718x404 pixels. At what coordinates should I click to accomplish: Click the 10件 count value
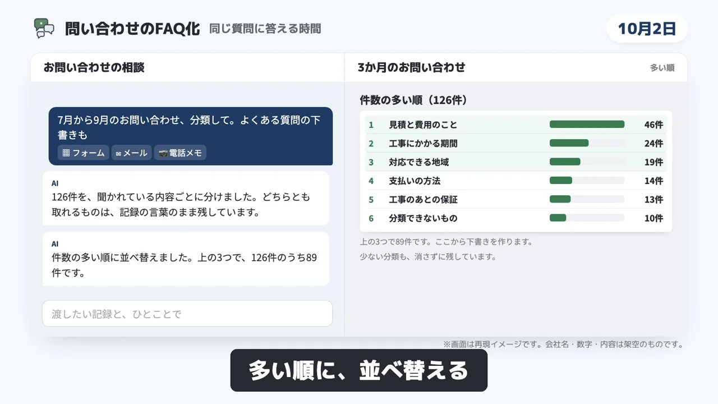(653, 218)
